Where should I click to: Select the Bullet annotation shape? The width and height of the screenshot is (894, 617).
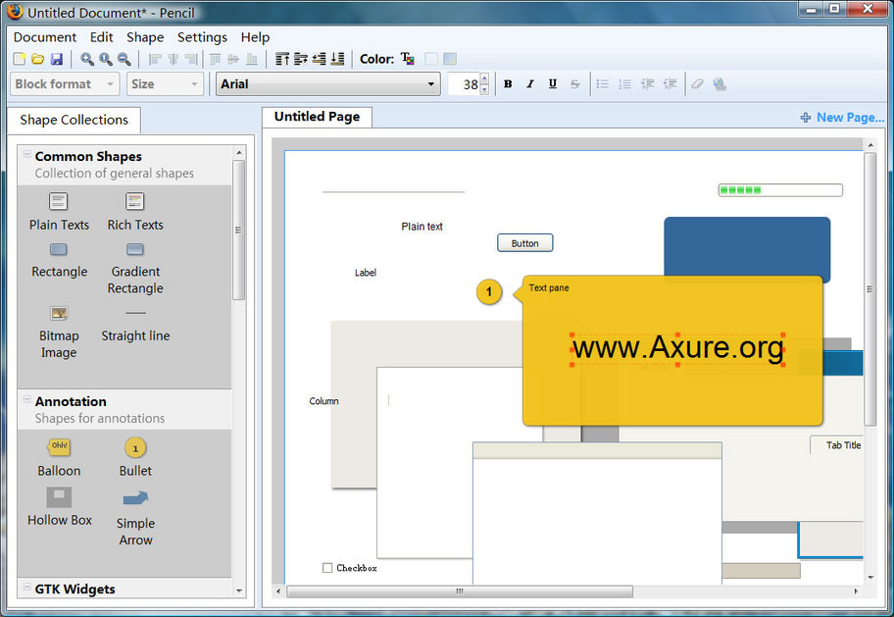pyautogui.click(x=135, y=448)
